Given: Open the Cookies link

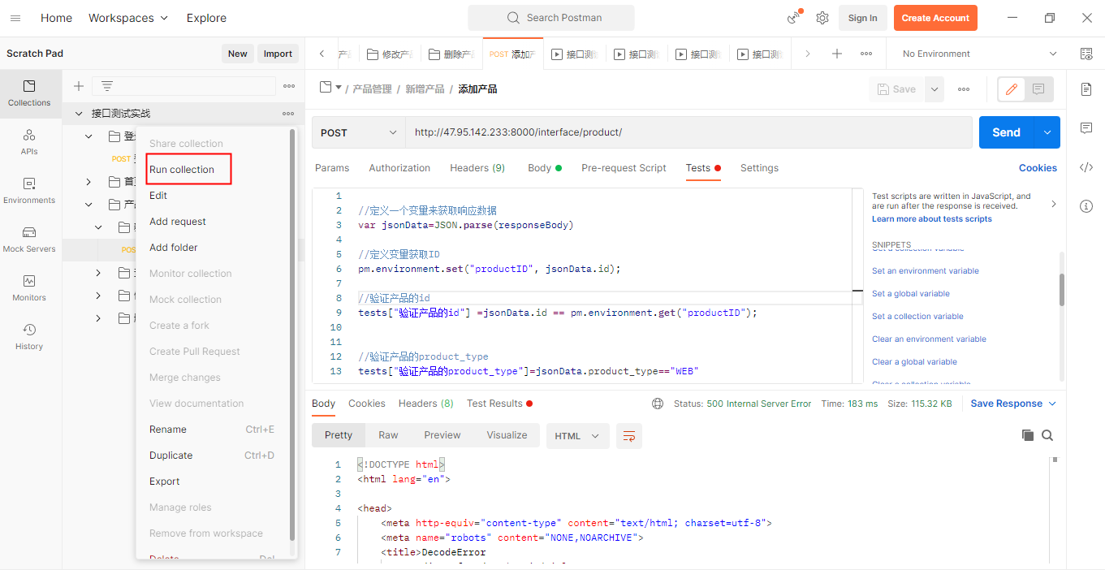Looking at the screenshot, I should pyautogui.click(x=1038, y=168).
